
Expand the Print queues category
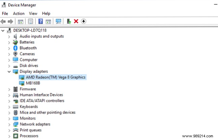pyautogui.click(x=9, y=130)
